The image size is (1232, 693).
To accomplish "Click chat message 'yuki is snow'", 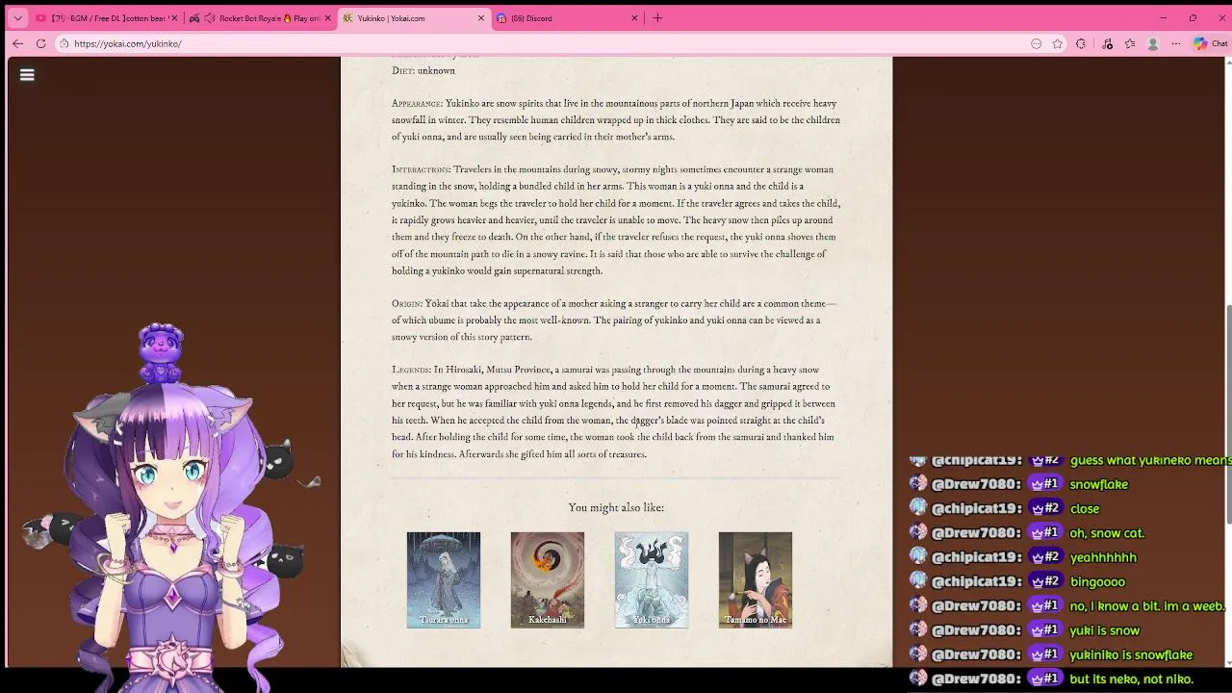I will (1105, 630).
